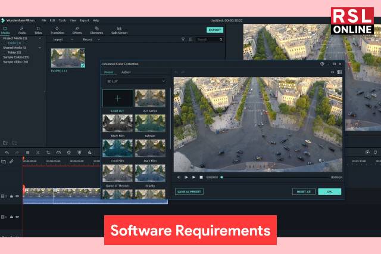Click the teal EXPORT button
Screen dimensions: 381x254
tap(215, 30)
